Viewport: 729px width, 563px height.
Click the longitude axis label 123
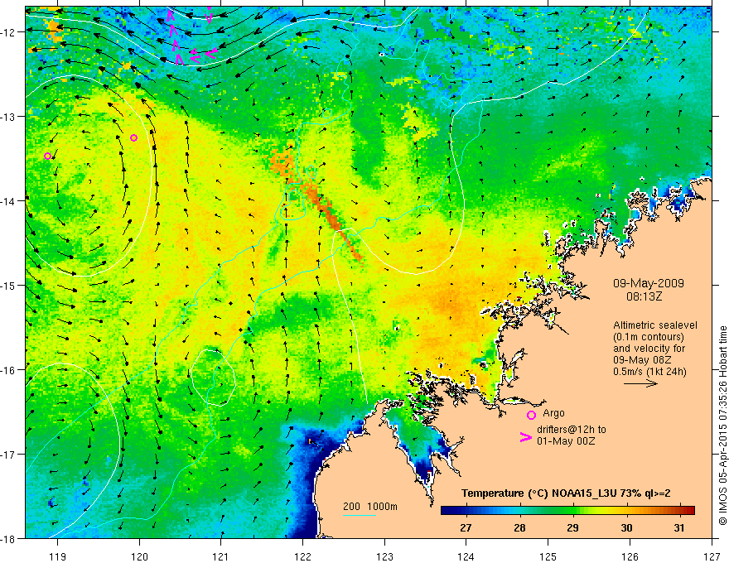384,556
